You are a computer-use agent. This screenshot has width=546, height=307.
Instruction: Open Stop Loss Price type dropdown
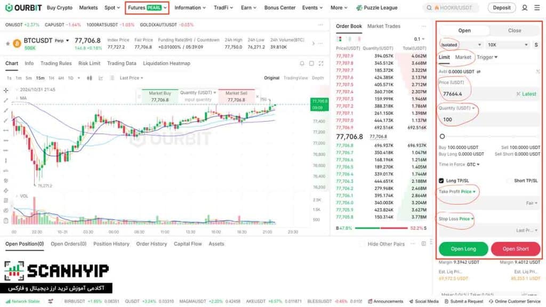pos(467,219)
